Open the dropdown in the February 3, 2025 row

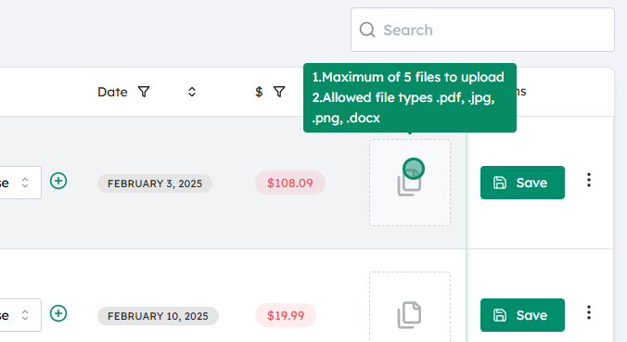click(x=20, y=183)
